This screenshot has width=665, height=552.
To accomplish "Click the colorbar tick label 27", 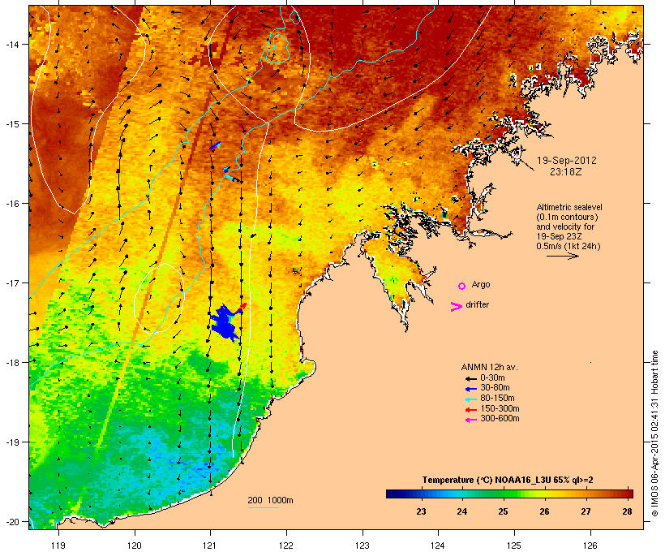I will pos(586,511).
